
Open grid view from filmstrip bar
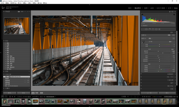[x=10, y=97]
